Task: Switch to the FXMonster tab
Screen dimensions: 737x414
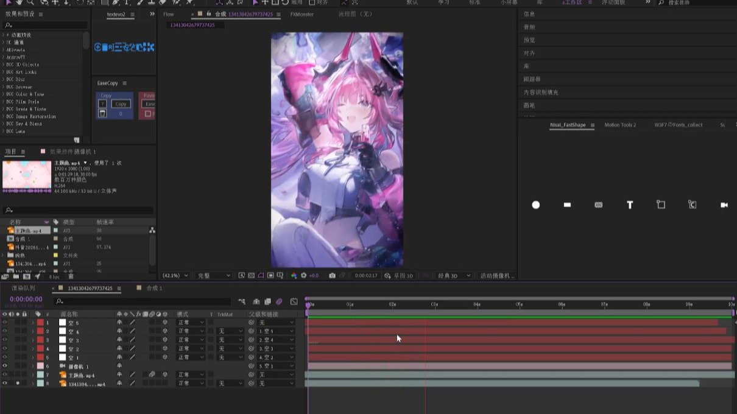Action: tap(302, 14)
